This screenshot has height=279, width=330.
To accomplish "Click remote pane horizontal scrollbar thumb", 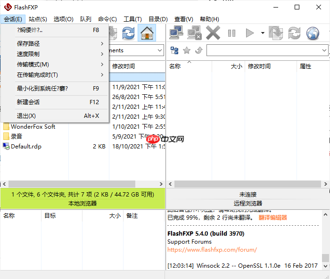I will [247, 184].
